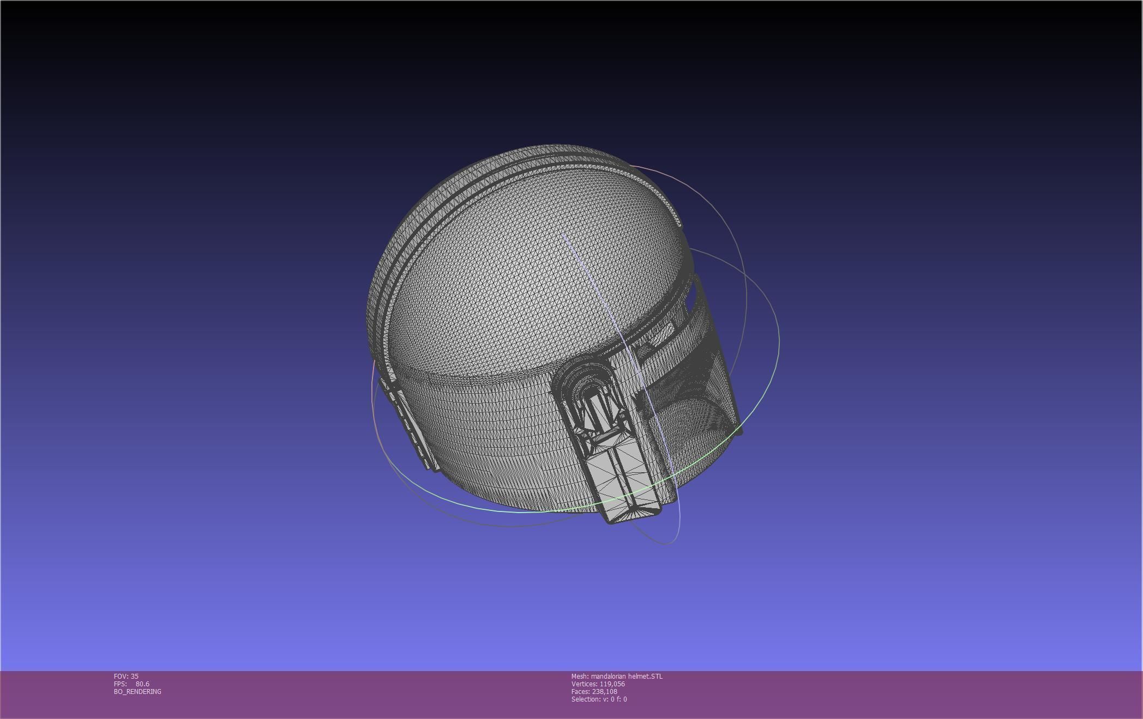Click the Mesh: mandalorian helmet.STL label

click(x=617, y=676)
